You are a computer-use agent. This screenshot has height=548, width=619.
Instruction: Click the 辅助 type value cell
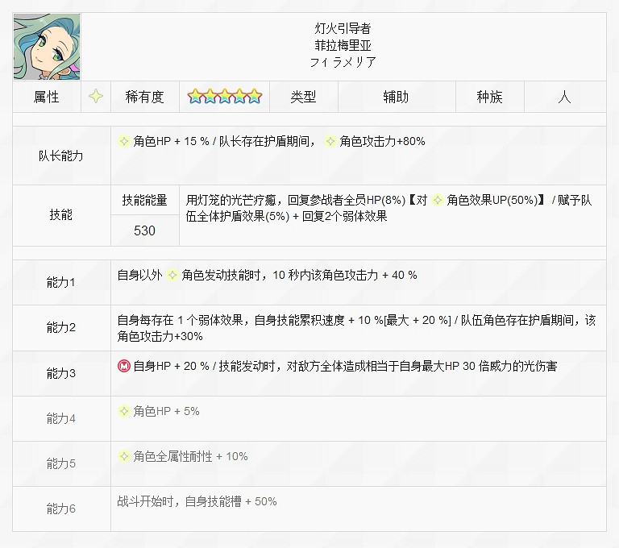click(x=397, y=97)
